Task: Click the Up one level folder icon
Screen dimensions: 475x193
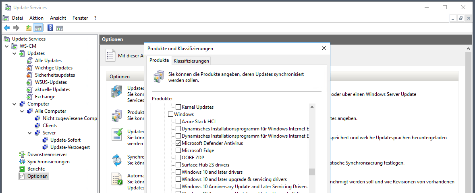Action: [29, 28]
